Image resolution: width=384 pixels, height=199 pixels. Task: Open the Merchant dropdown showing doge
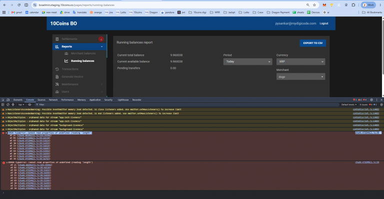(300, 77)
